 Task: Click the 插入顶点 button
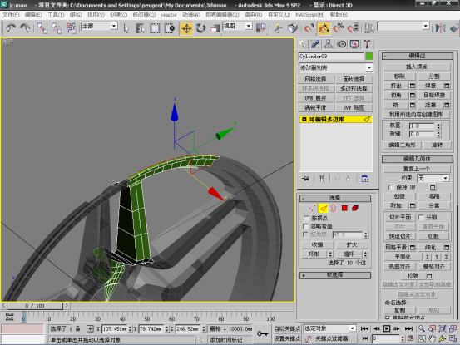(x=417, y=67)
